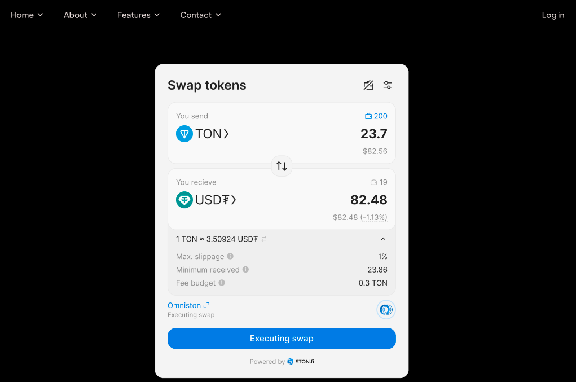Screen dimensions: 576x382
Task: Show Fee budget info icon
Action: point(222,283)
